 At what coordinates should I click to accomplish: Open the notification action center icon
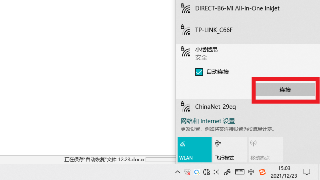[307, 172]
